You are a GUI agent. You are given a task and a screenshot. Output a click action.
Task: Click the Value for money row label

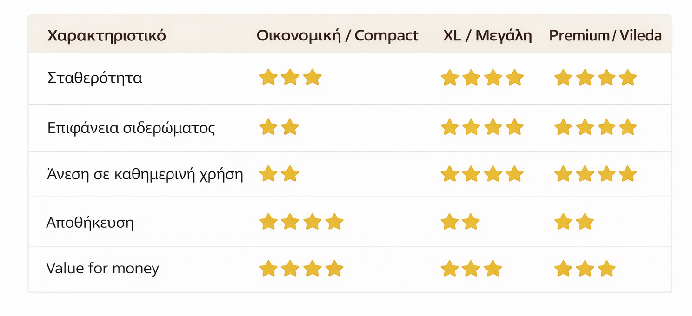(x=102, y=269)
